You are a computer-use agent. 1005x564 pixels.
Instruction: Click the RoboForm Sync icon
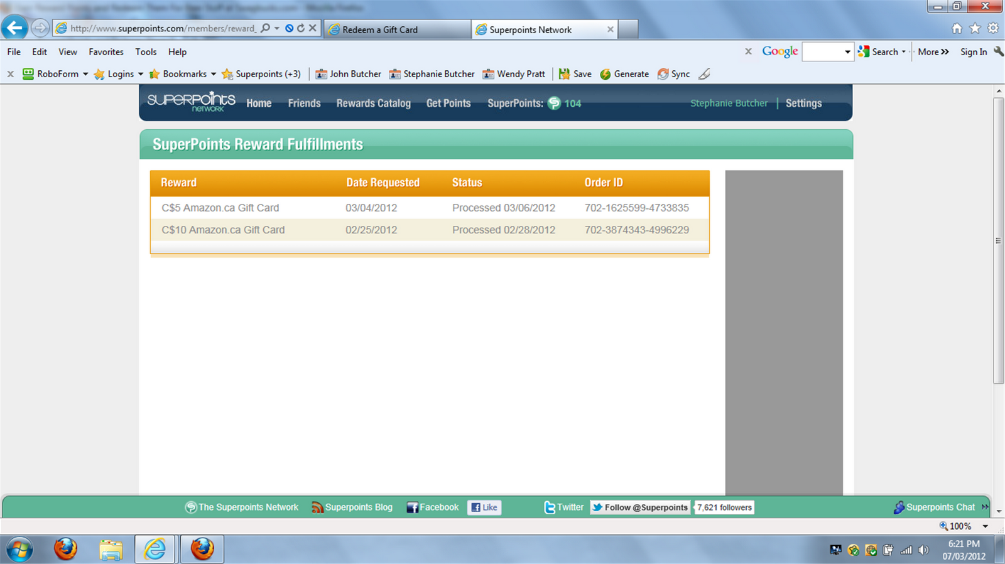coord(663,74)
